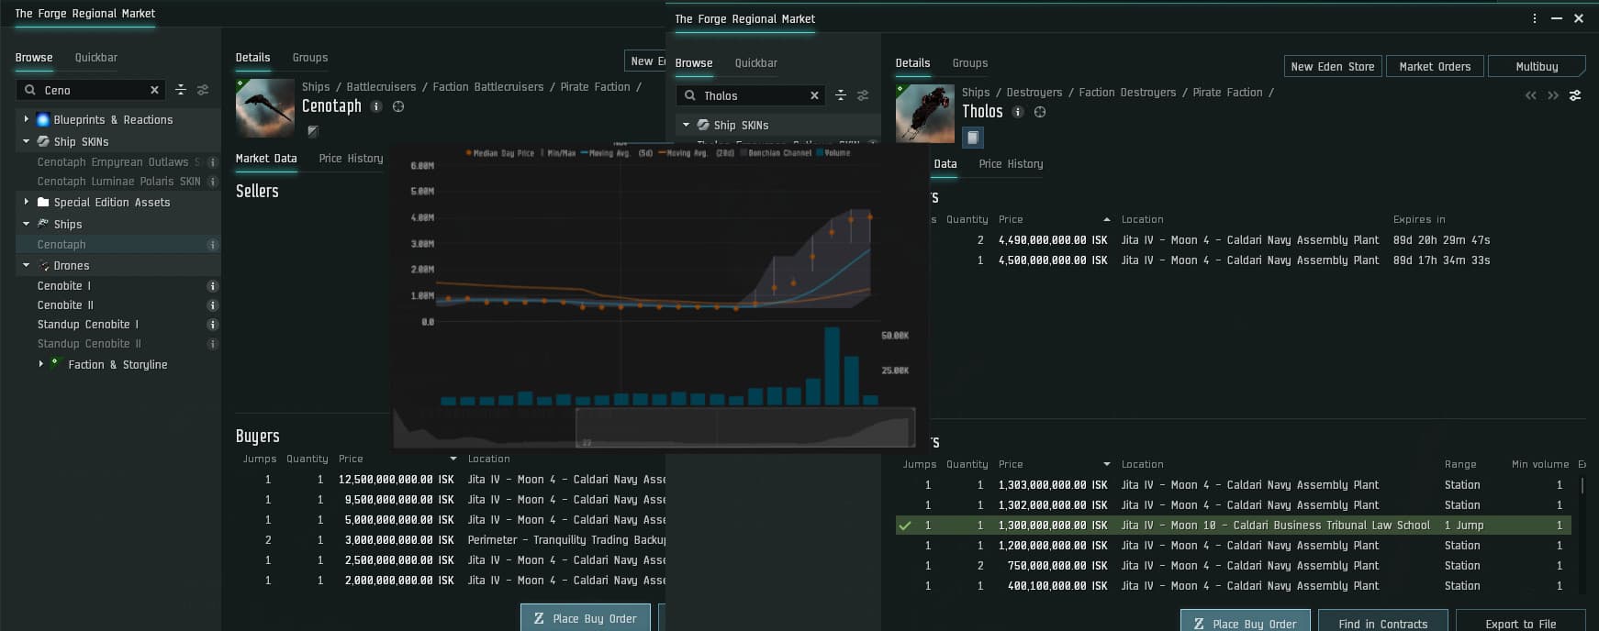Image resolution: width=1599 pixels, height=631 pixels.
Task: Toggle Median Day Price series in chart legend
Action: tap(500, 153)
